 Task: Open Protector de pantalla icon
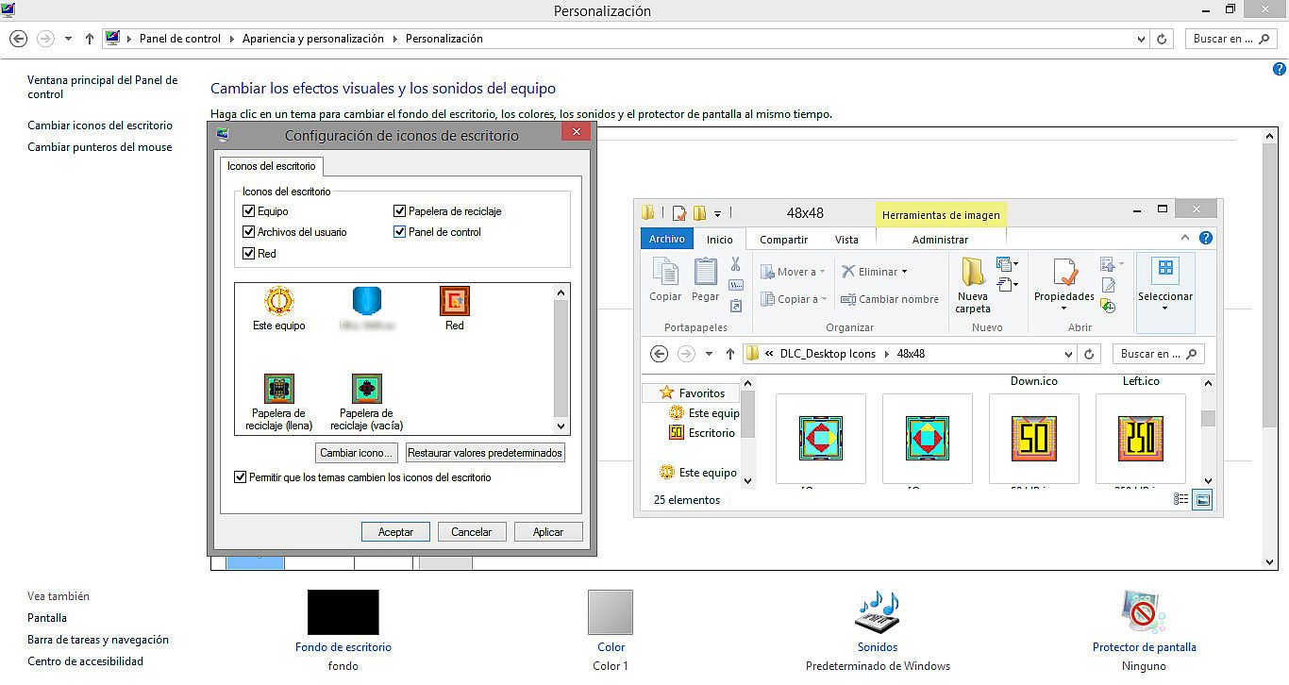pos(1144,614)
